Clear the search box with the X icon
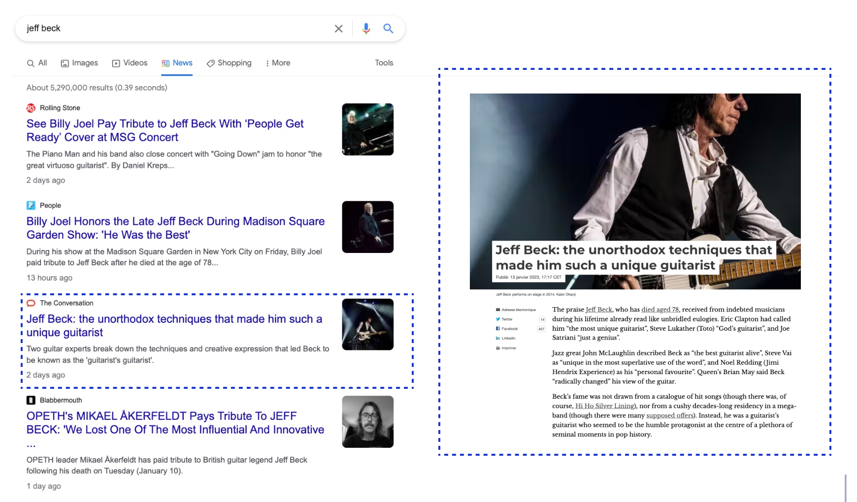The image size is (857, 502). (338, 29)
